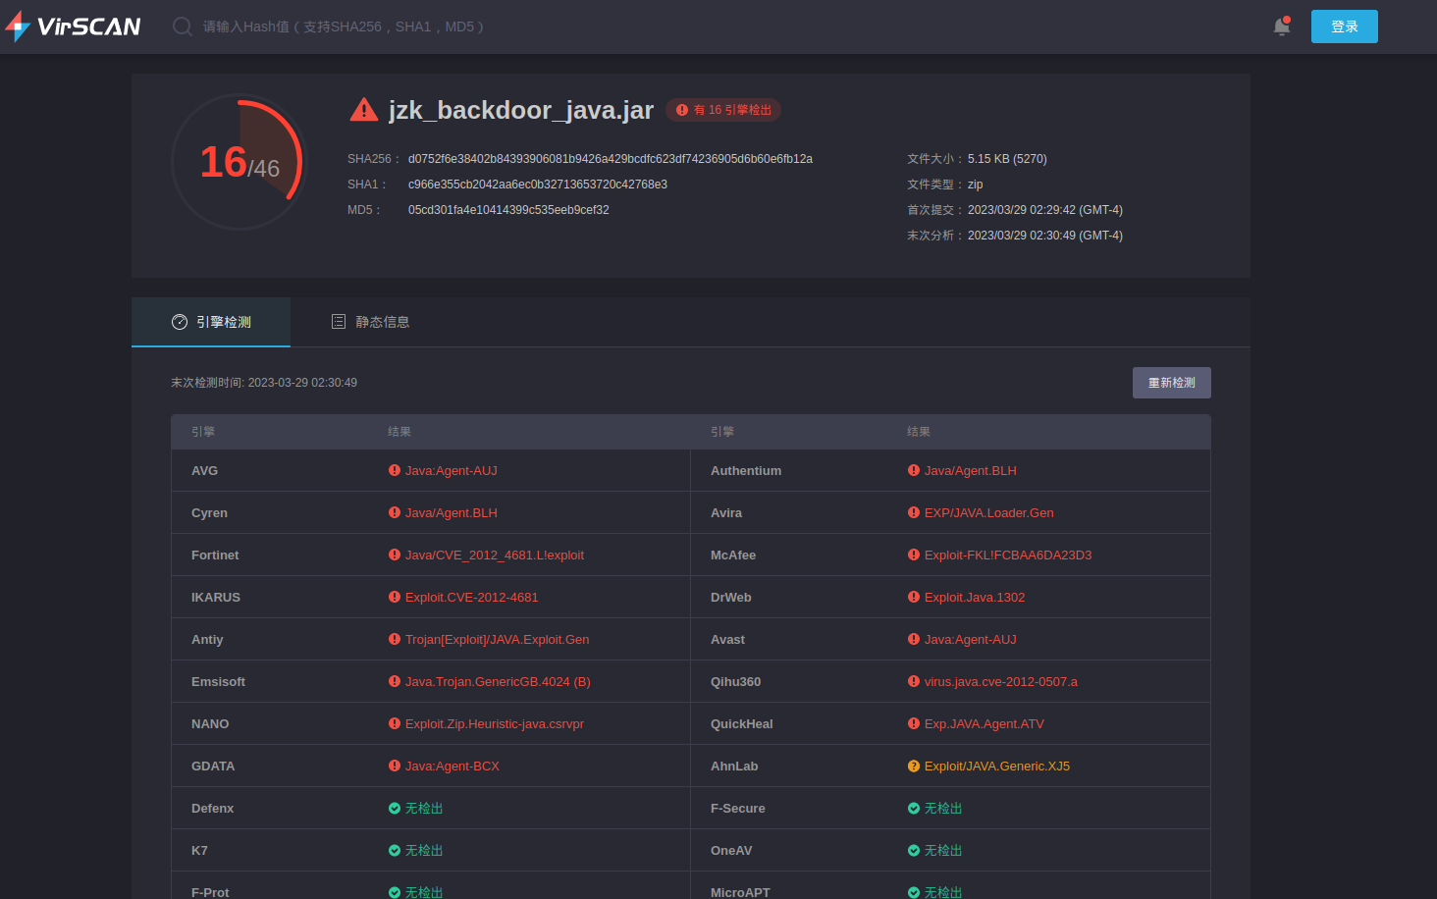Viewport: 1437px width, 899px height.
Task: Click the virus.java.cve-2012-0507.a result
Action: click(1001, 681)
